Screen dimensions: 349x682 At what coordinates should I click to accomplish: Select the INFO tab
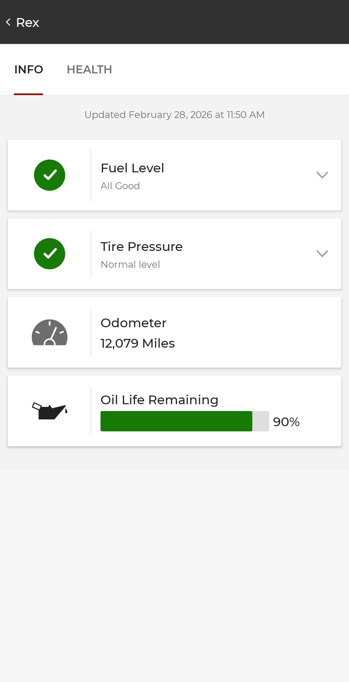29,70
